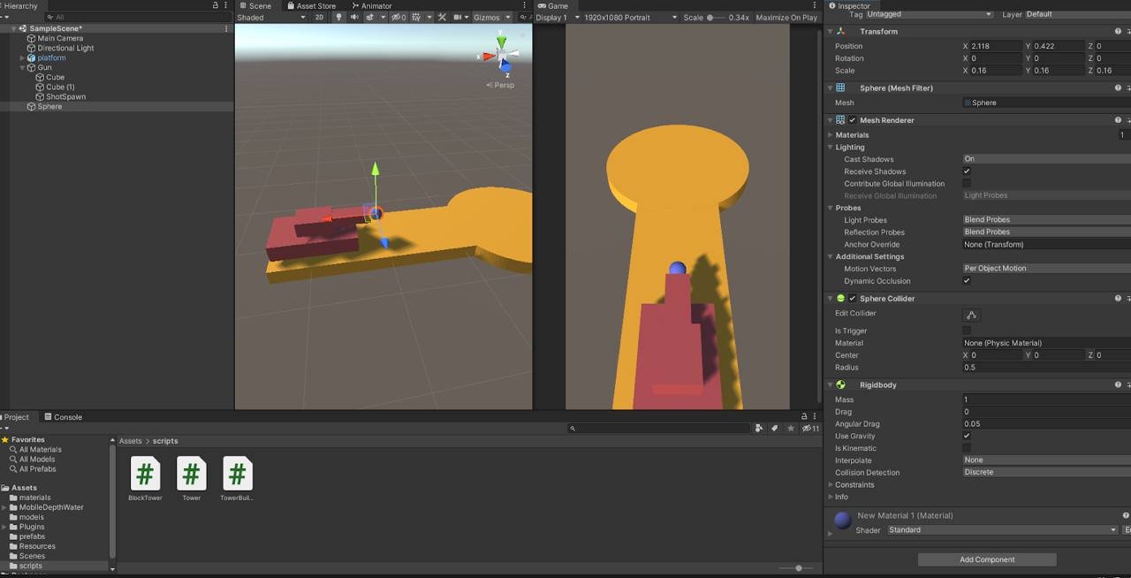This screenshot has width=1131, height=578.
Task: Open Sphere Collider help icon
Action: (1118, 298)
